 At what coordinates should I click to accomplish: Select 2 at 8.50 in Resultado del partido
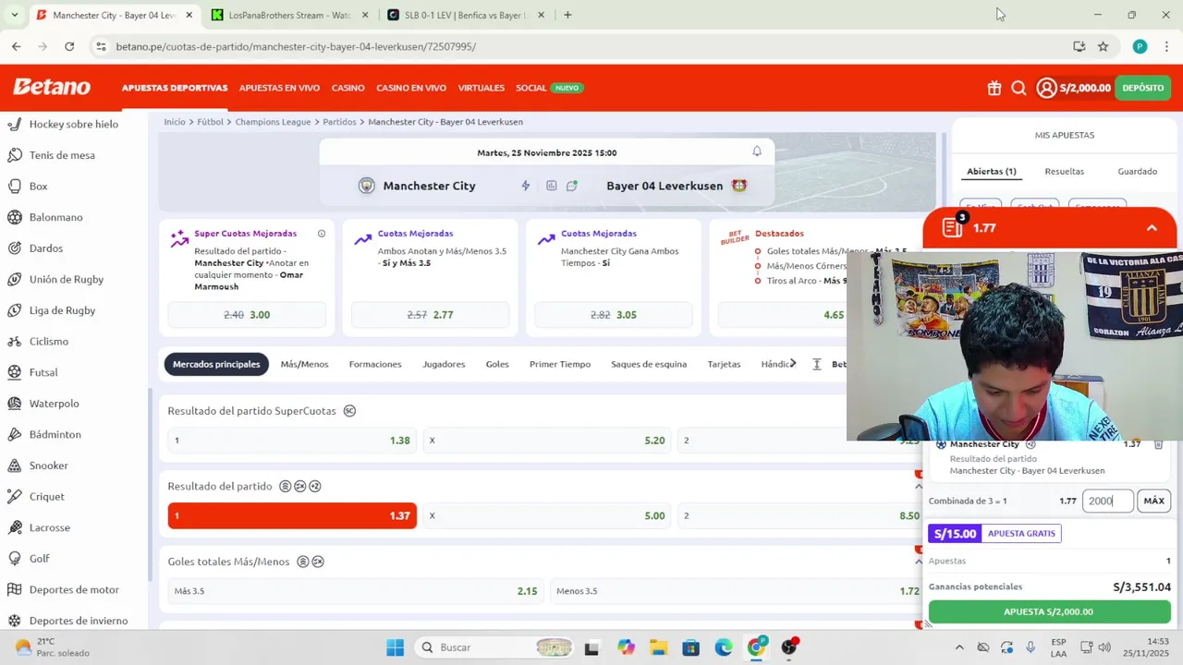[x=800, y=515]
